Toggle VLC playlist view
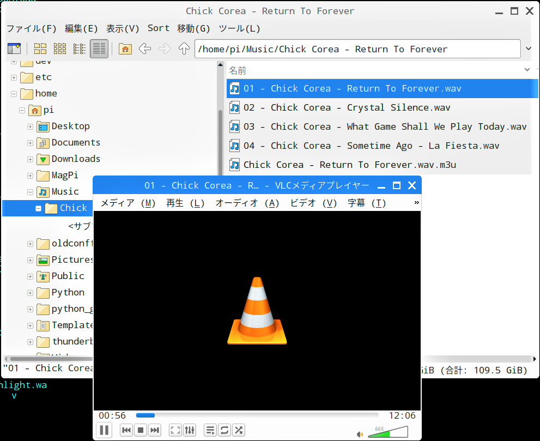 [x=210, y=430]
